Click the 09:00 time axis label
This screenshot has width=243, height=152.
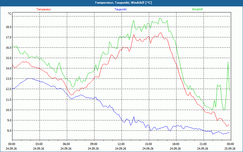click(x=94, y=144)
